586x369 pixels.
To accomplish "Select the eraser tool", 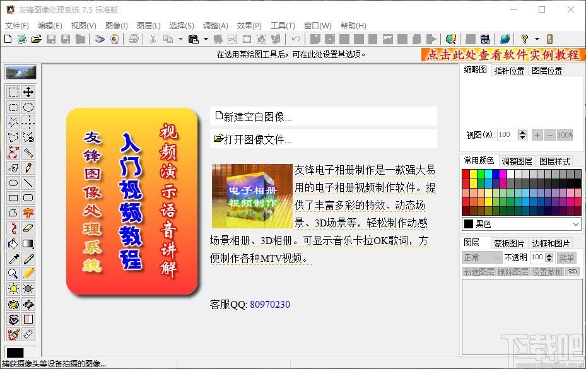I will click(28, 228).
